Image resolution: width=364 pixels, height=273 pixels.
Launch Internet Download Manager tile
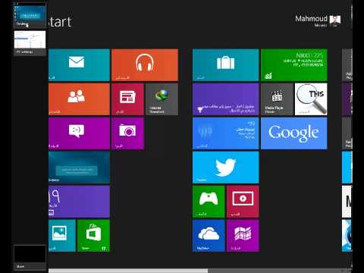[162, 99]
